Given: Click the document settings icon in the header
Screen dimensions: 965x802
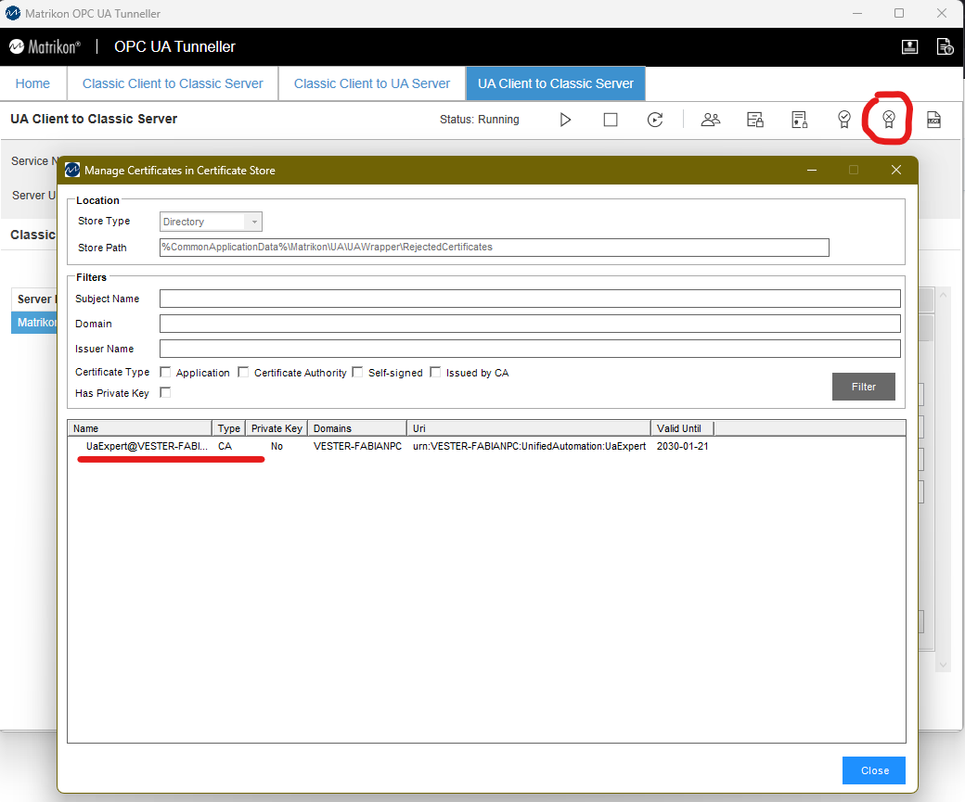Looking at the screenshot, I should click(x=945, y=46).
